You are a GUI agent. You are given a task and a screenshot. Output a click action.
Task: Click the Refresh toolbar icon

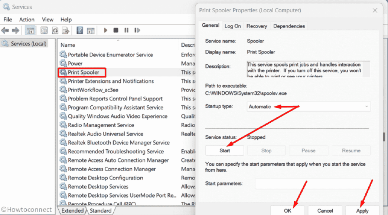click(x=55, y=30)
